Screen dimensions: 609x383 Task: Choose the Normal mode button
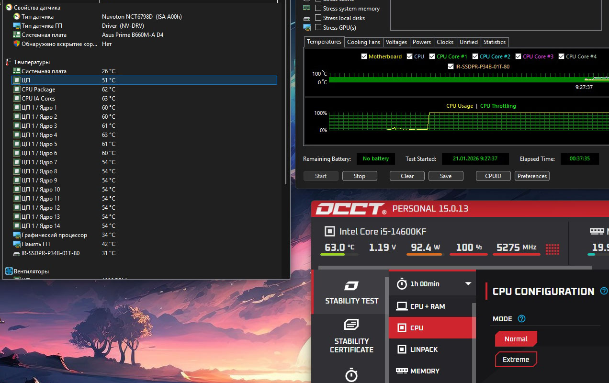(x=516, y=339)
